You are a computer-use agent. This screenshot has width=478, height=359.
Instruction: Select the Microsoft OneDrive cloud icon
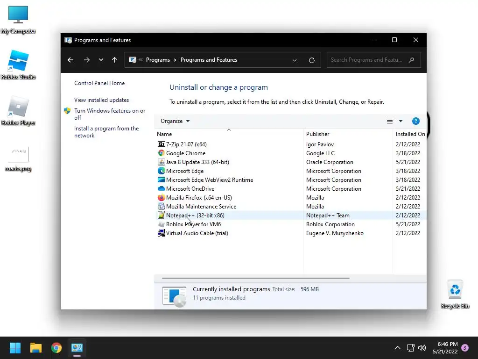point(161,188)
